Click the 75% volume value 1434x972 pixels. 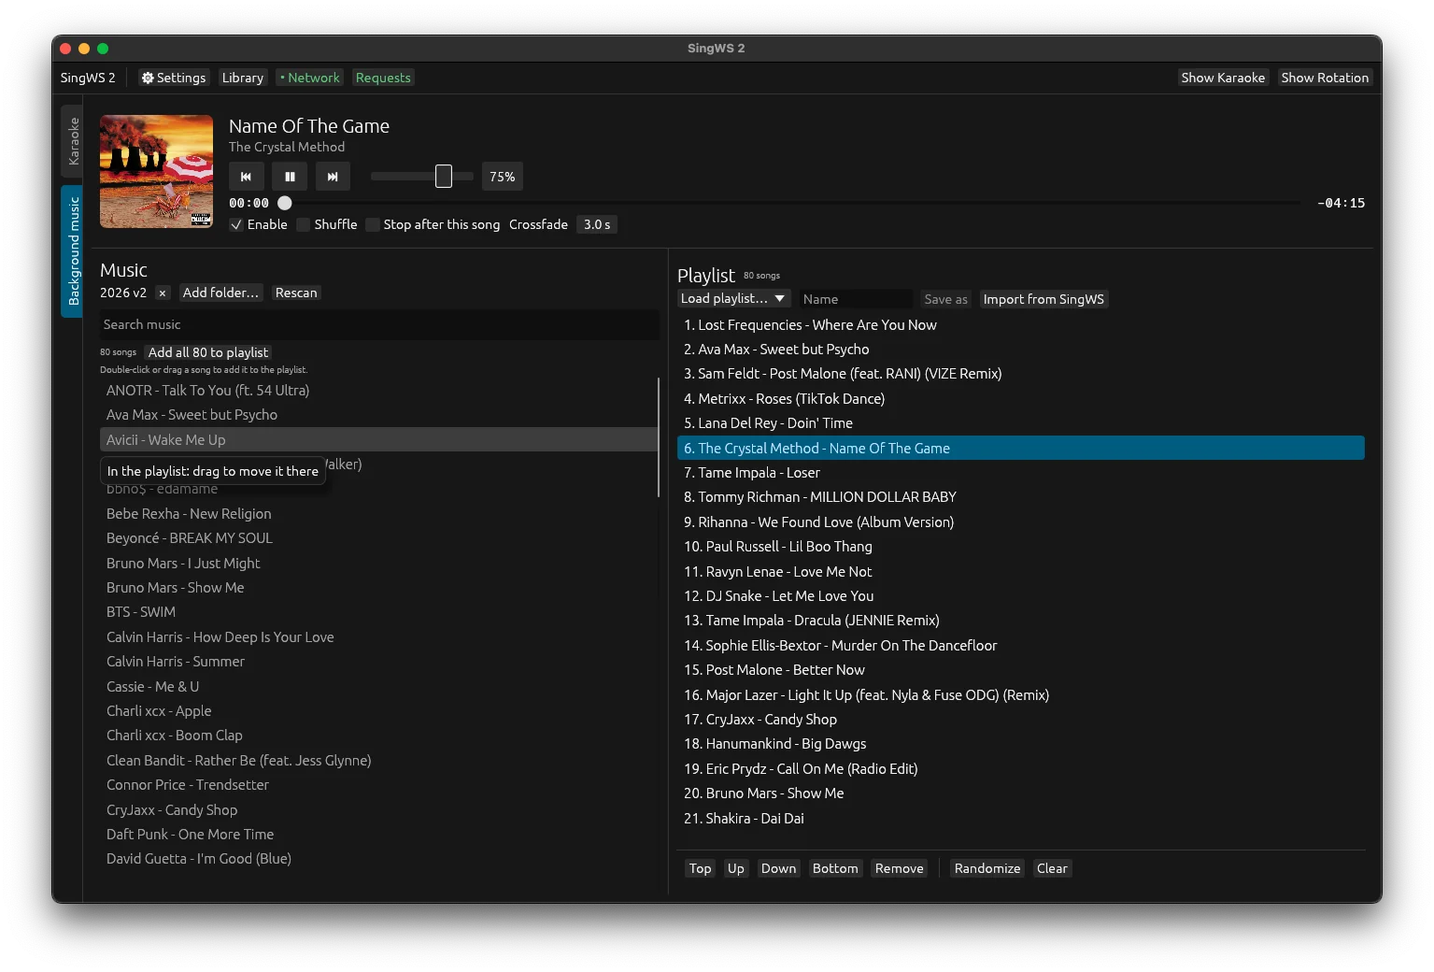click(502, 177)
